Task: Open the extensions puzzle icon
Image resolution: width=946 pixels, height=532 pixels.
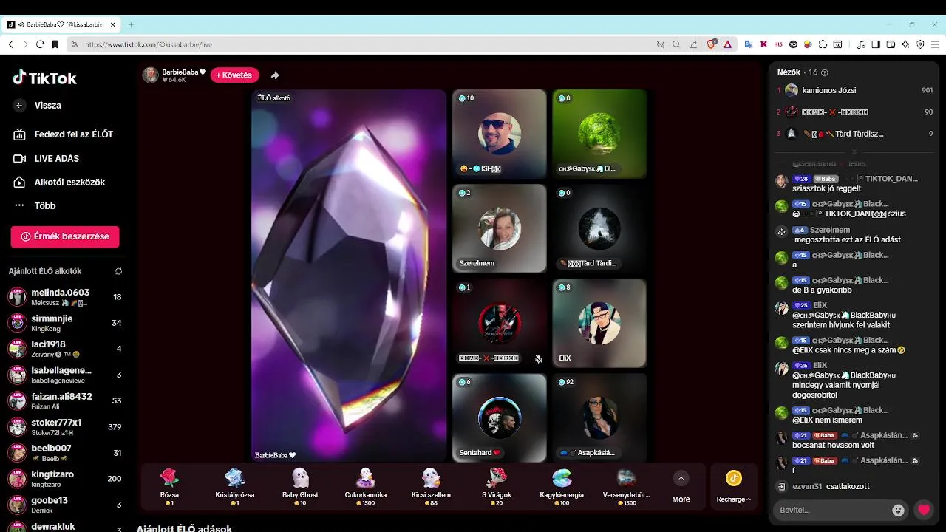Action: tap(823, 44)
